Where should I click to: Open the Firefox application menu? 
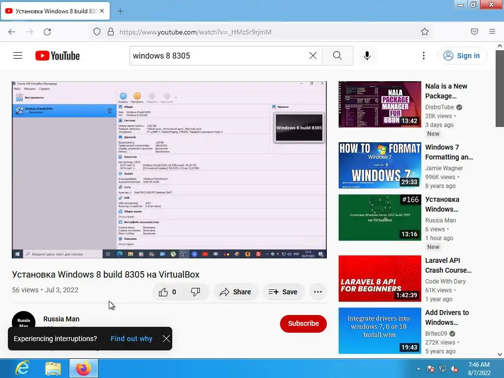[492, 31]
